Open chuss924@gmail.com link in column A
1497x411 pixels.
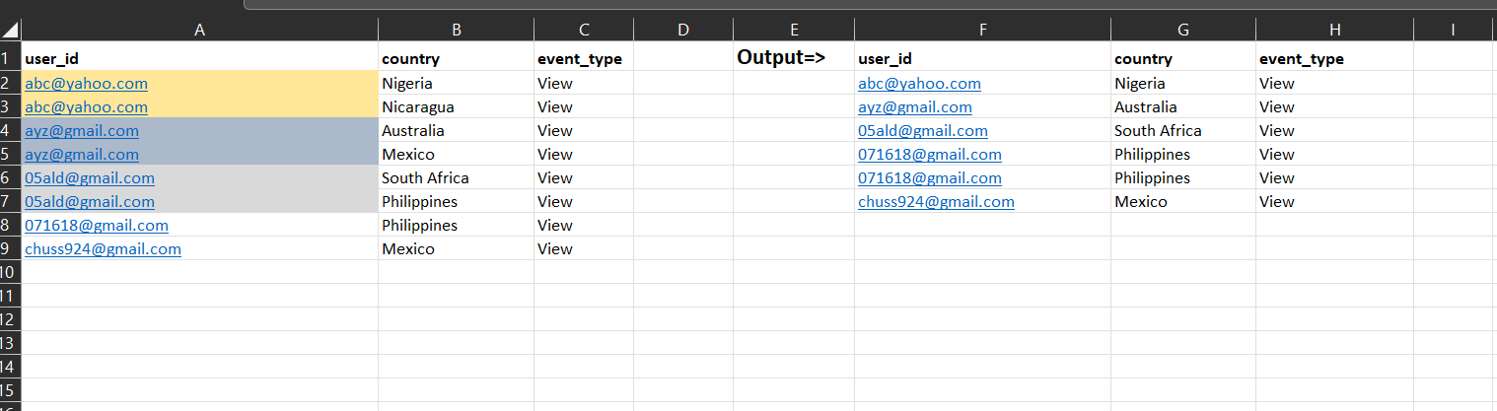(x=103, y=249)
